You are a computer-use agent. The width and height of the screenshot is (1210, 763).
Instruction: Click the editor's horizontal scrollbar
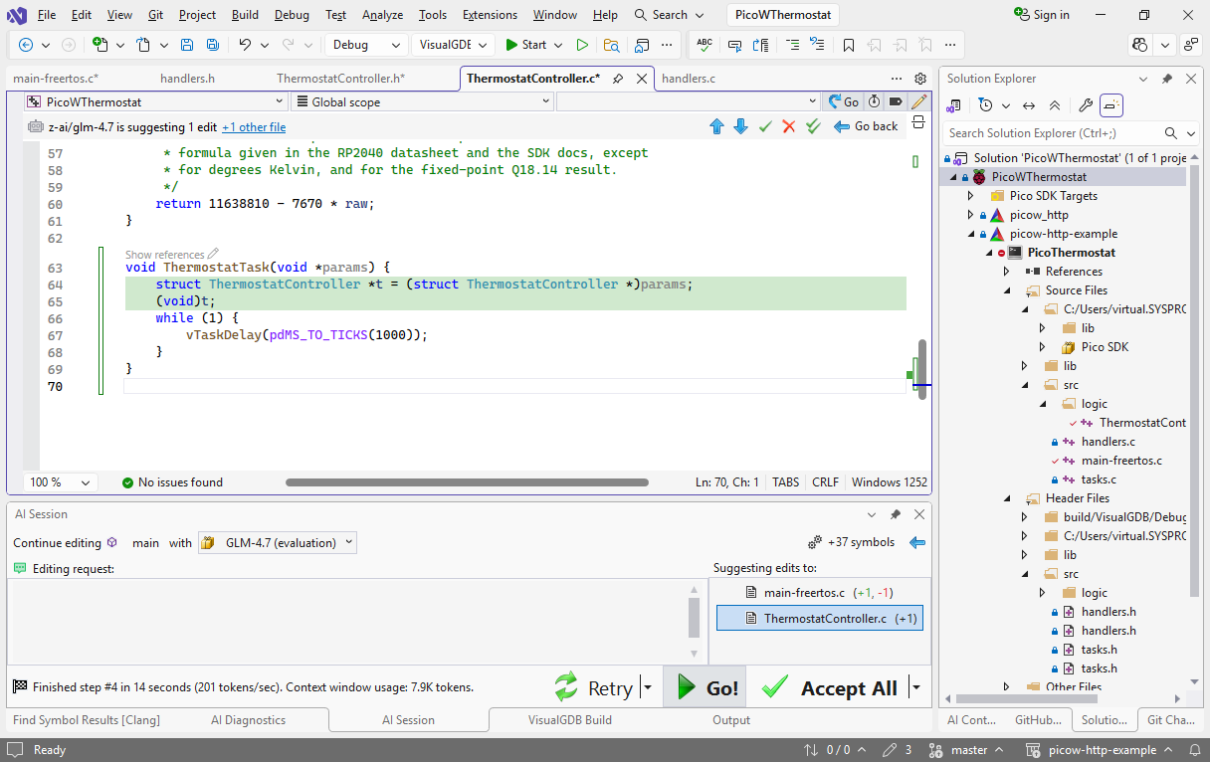click(468, 482)
